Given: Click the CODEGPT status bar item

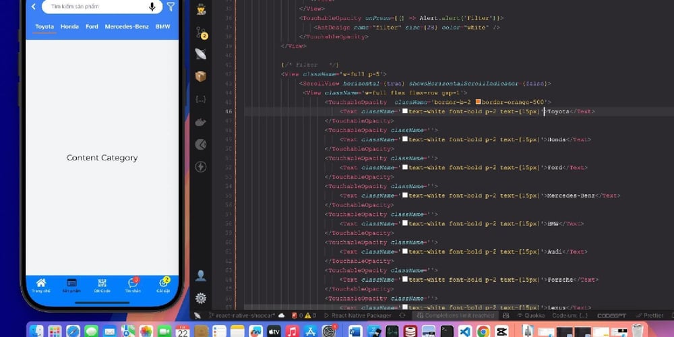Looking at the screenshot, I should 611,315.
